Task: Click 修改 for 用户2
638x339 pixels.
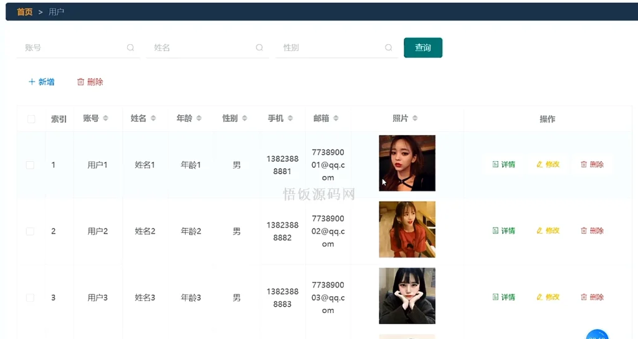Action: [548, 231]
